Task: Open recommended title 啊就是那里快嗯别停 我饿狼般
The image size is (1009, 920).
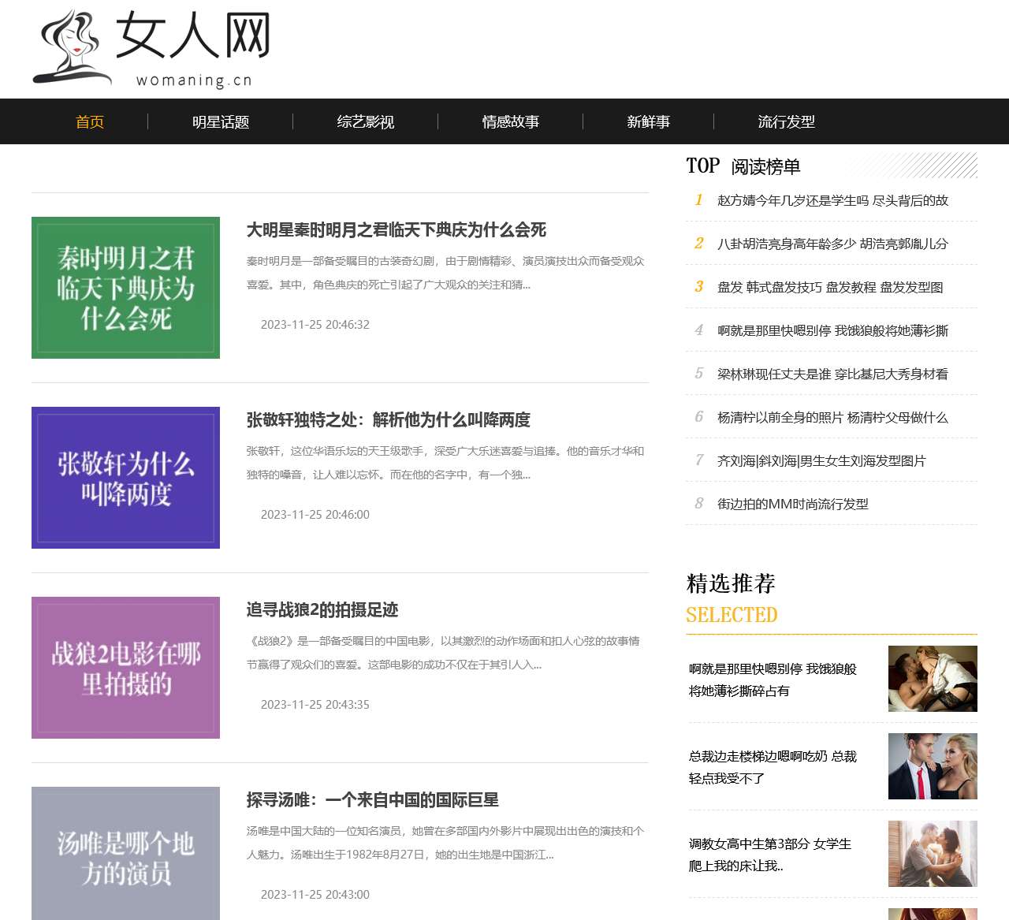Action: [x=773, y=680]
